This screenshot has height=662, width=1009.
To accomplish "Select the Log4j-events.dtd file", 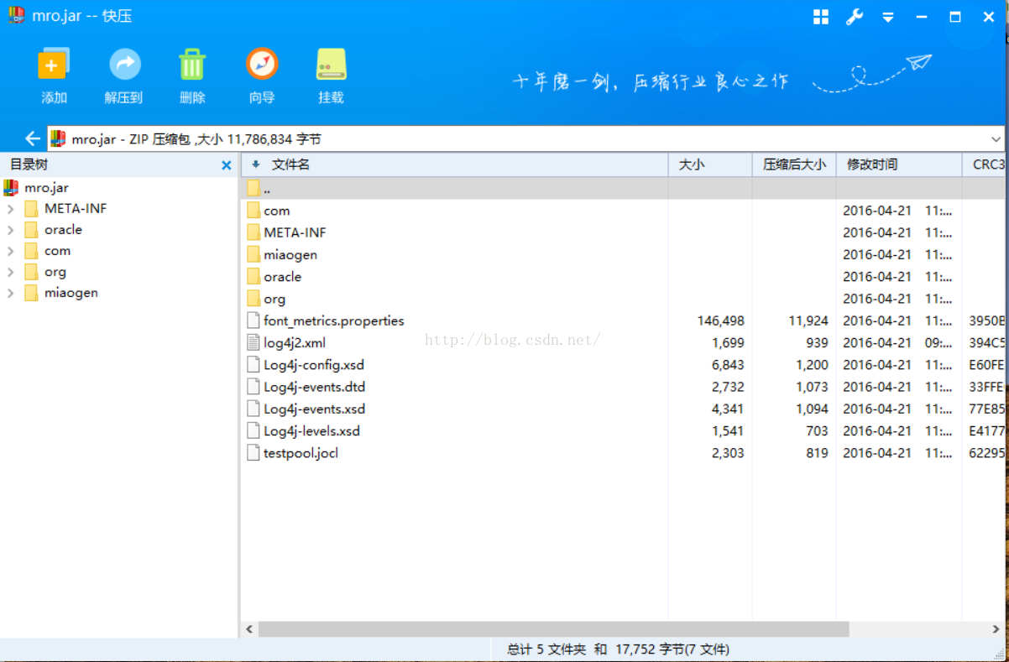I will [x=623, y=387].
